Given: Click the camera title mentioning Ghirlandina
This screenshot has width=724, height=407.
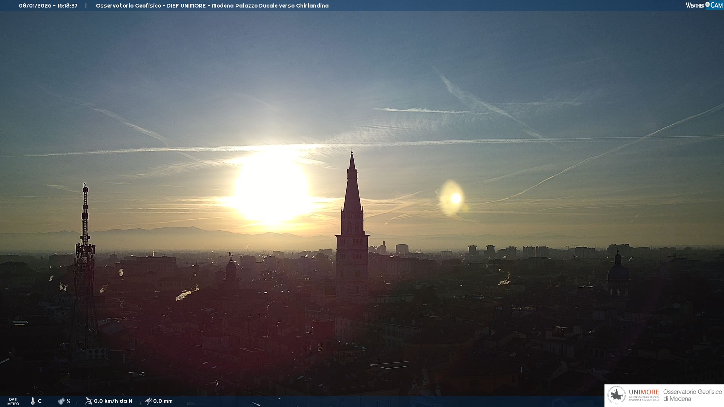Looking at the screenshot, I should [x=212, y=6].
